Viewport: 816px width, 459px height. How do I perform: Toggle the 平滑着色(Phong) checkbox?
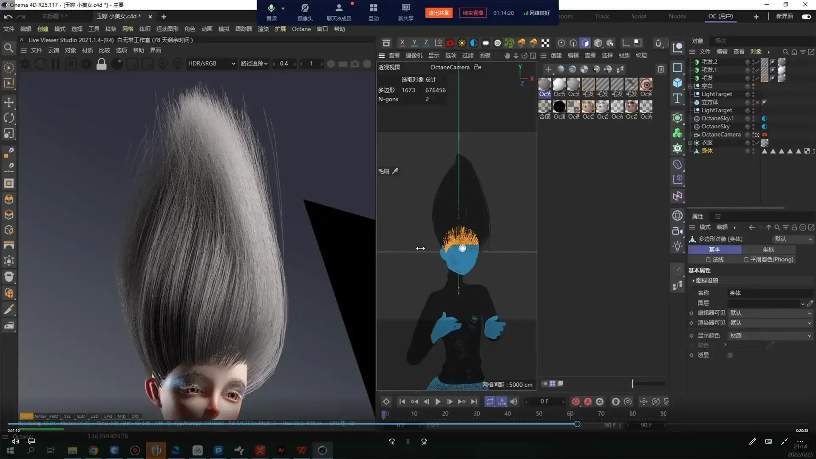click(746, 259)
